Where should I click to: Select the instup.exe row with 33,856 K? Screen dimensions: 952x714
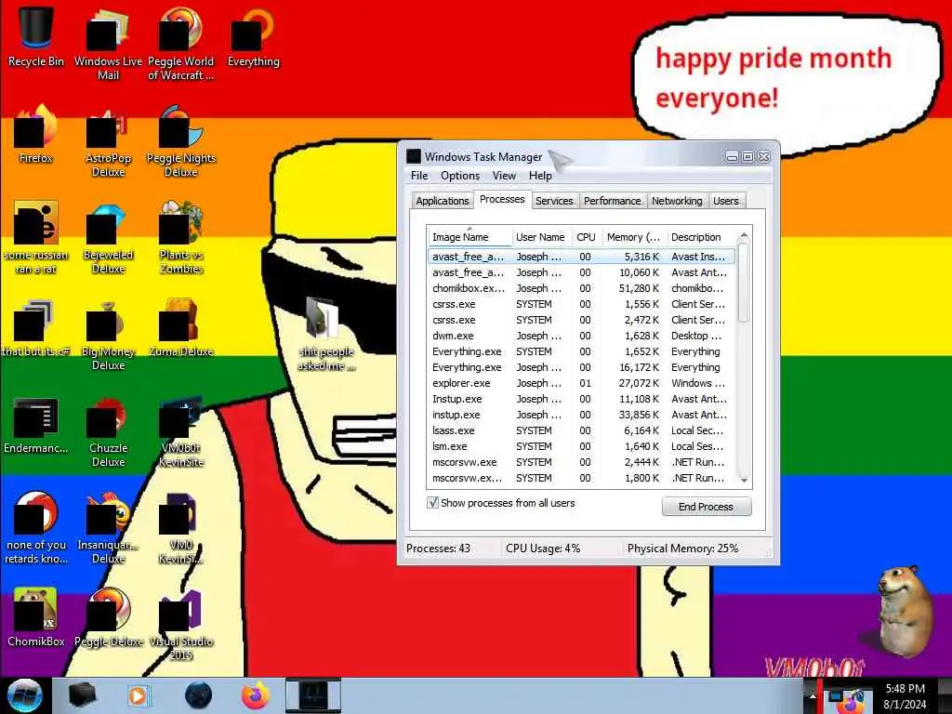581,415
